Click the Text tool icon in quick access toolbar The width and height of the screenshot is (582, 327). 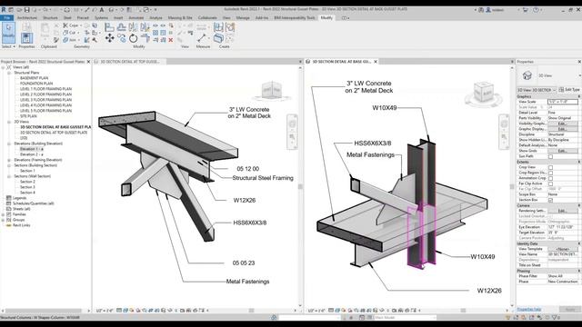click(101, 10)
